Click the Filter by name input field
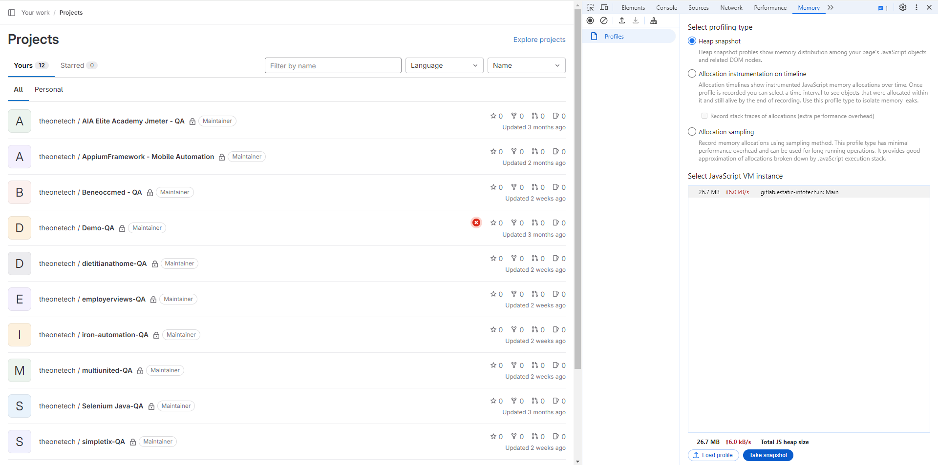The width and height of the screenshot is (938, 465). pyautogui.click(x=333, y=65)
